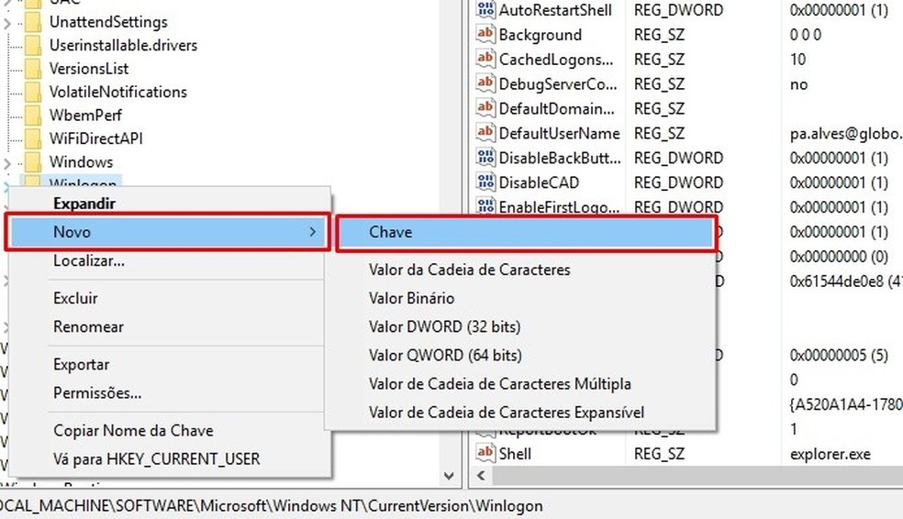The image size is (903, 519).
Task: Select the DefaultUserName value name
Action: click(x=559, y=134)
